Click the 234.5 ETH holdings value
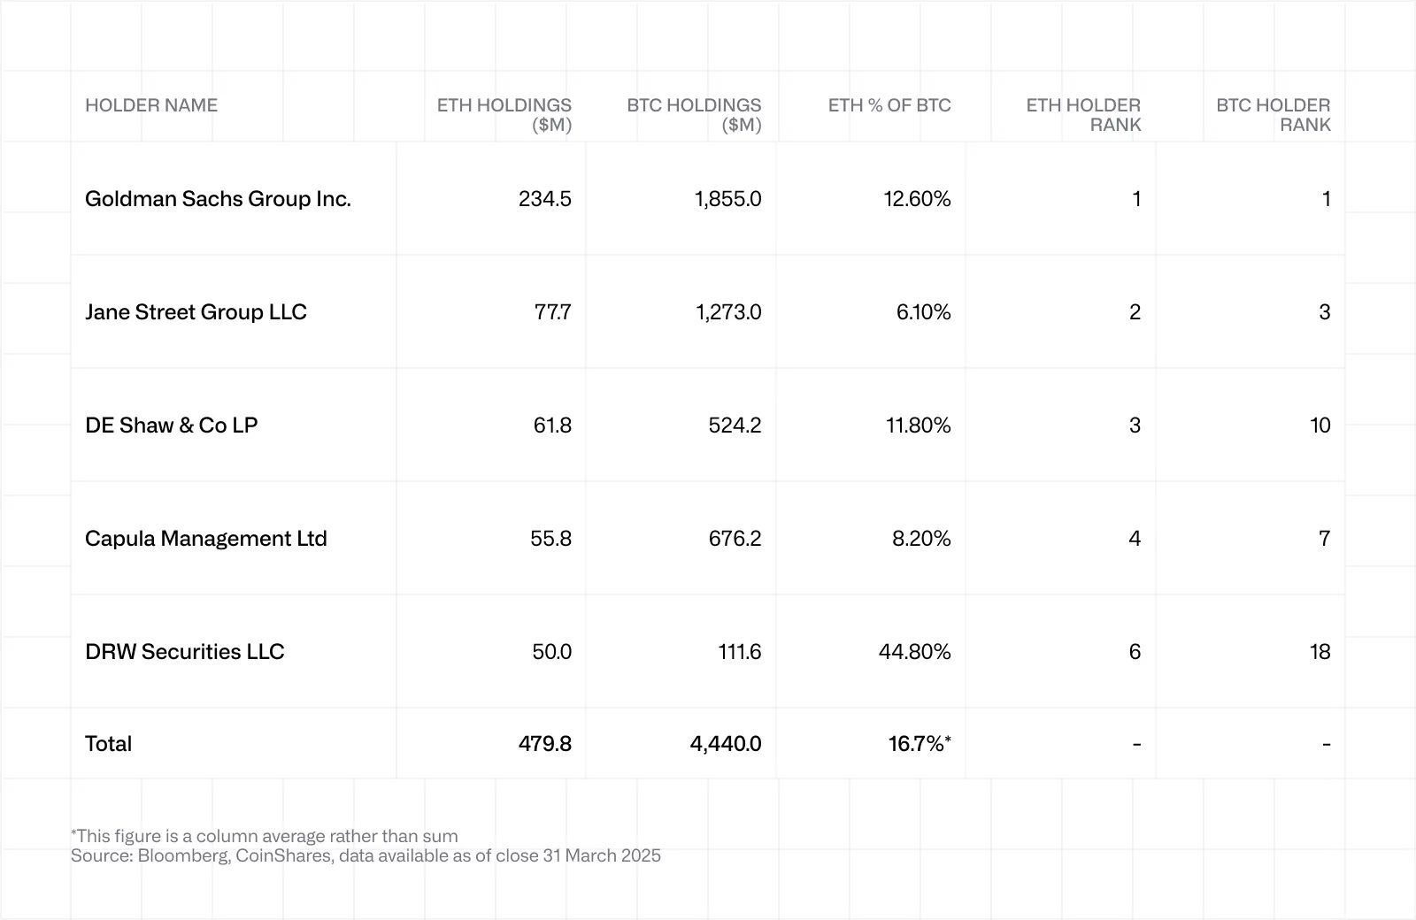 pyautogui.click(x=545, y=199)
